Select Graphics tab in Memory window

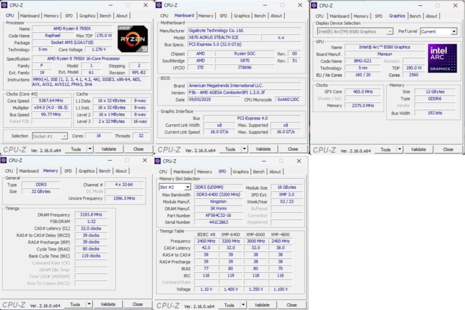tap(87, 171)
